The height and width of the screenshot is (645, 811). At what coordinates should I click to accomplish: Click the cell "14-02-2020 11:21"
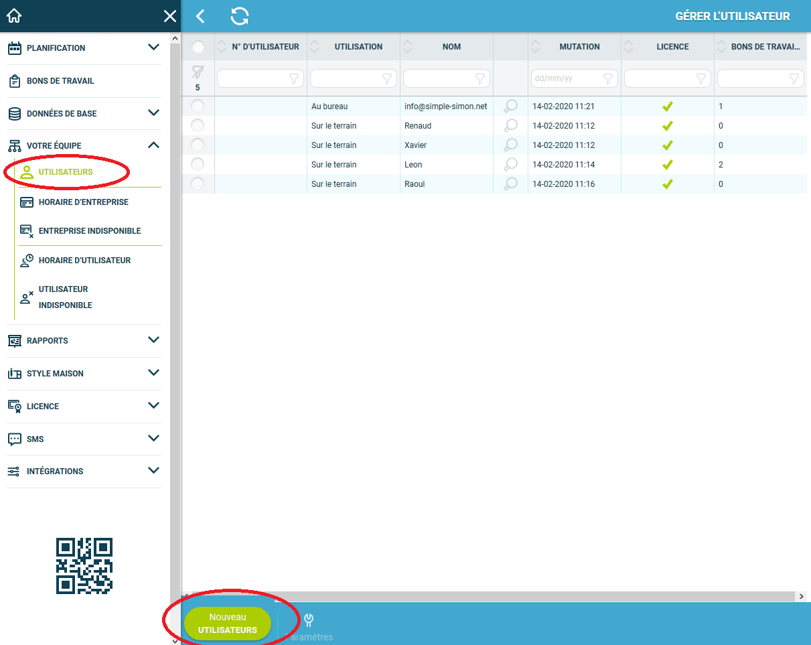coord(563,106)
